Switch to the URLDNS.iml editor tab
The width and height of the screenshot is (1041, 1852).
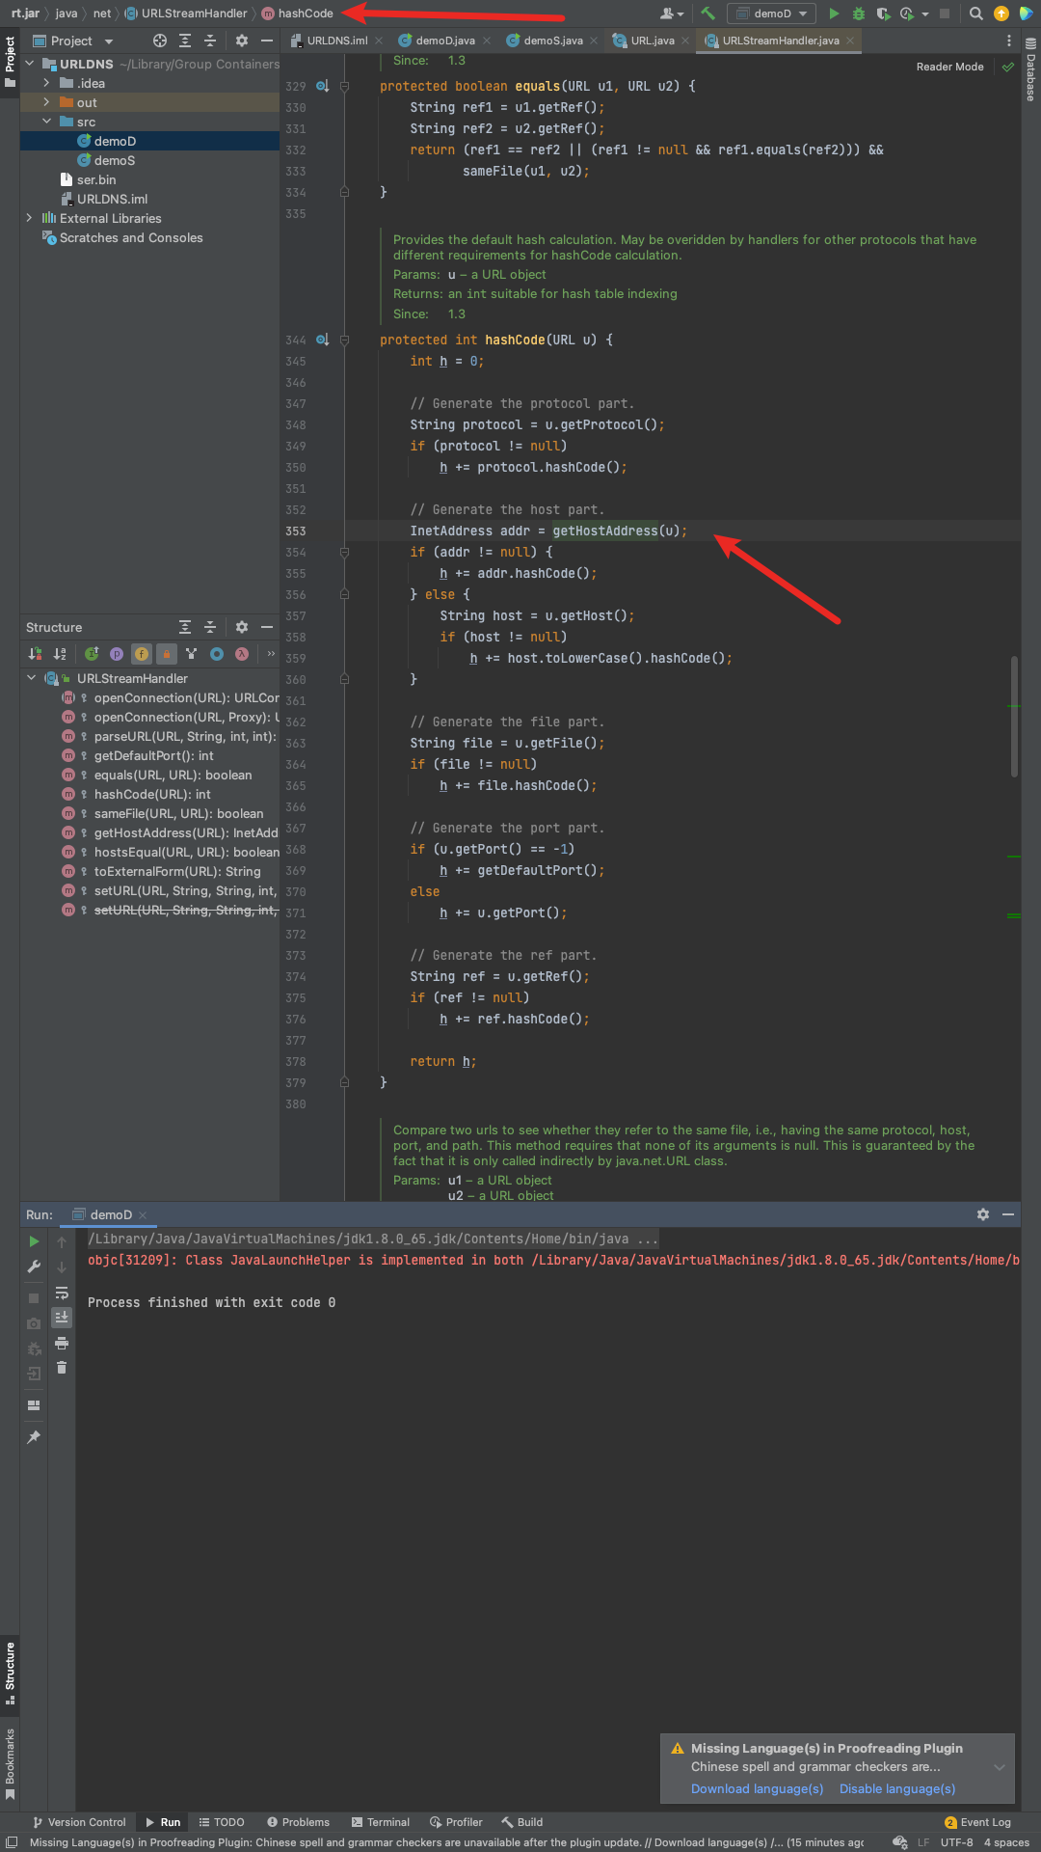tap(336, 41)
